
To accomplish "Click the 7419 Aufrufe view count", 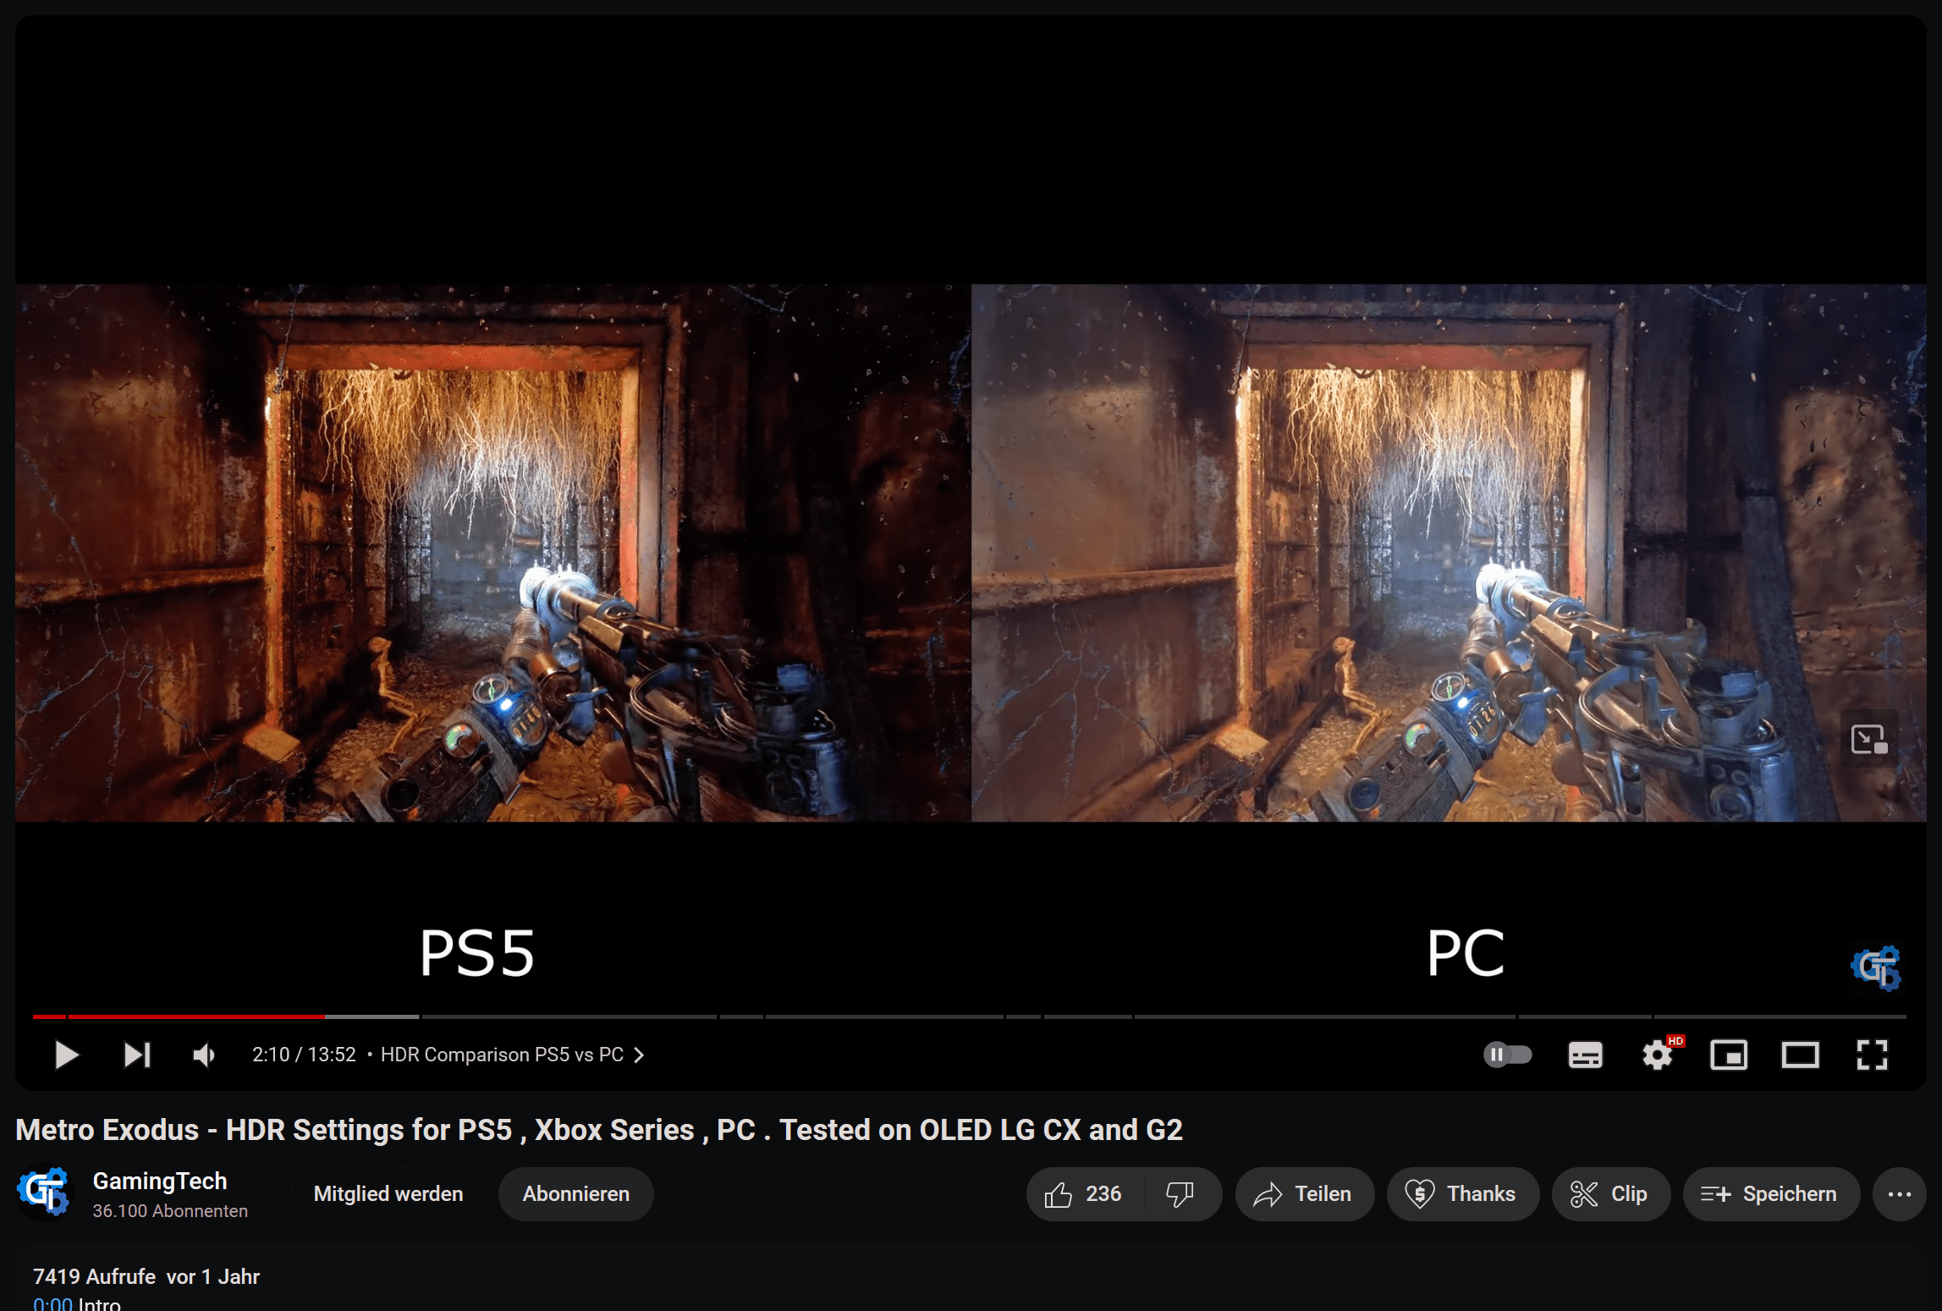I will tap(95, 1275).
